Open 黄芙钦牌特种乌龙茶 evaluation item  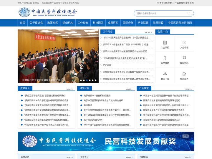click(47, 100)
